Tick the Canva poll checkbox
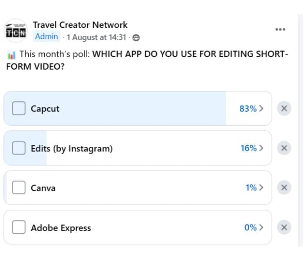 tap(19, 187)
